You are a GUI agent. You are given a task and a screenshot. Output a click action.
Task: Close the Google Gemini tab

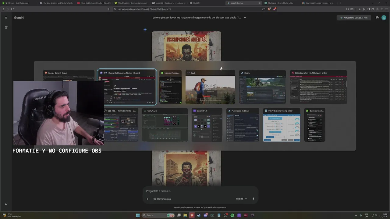[260, 3]
